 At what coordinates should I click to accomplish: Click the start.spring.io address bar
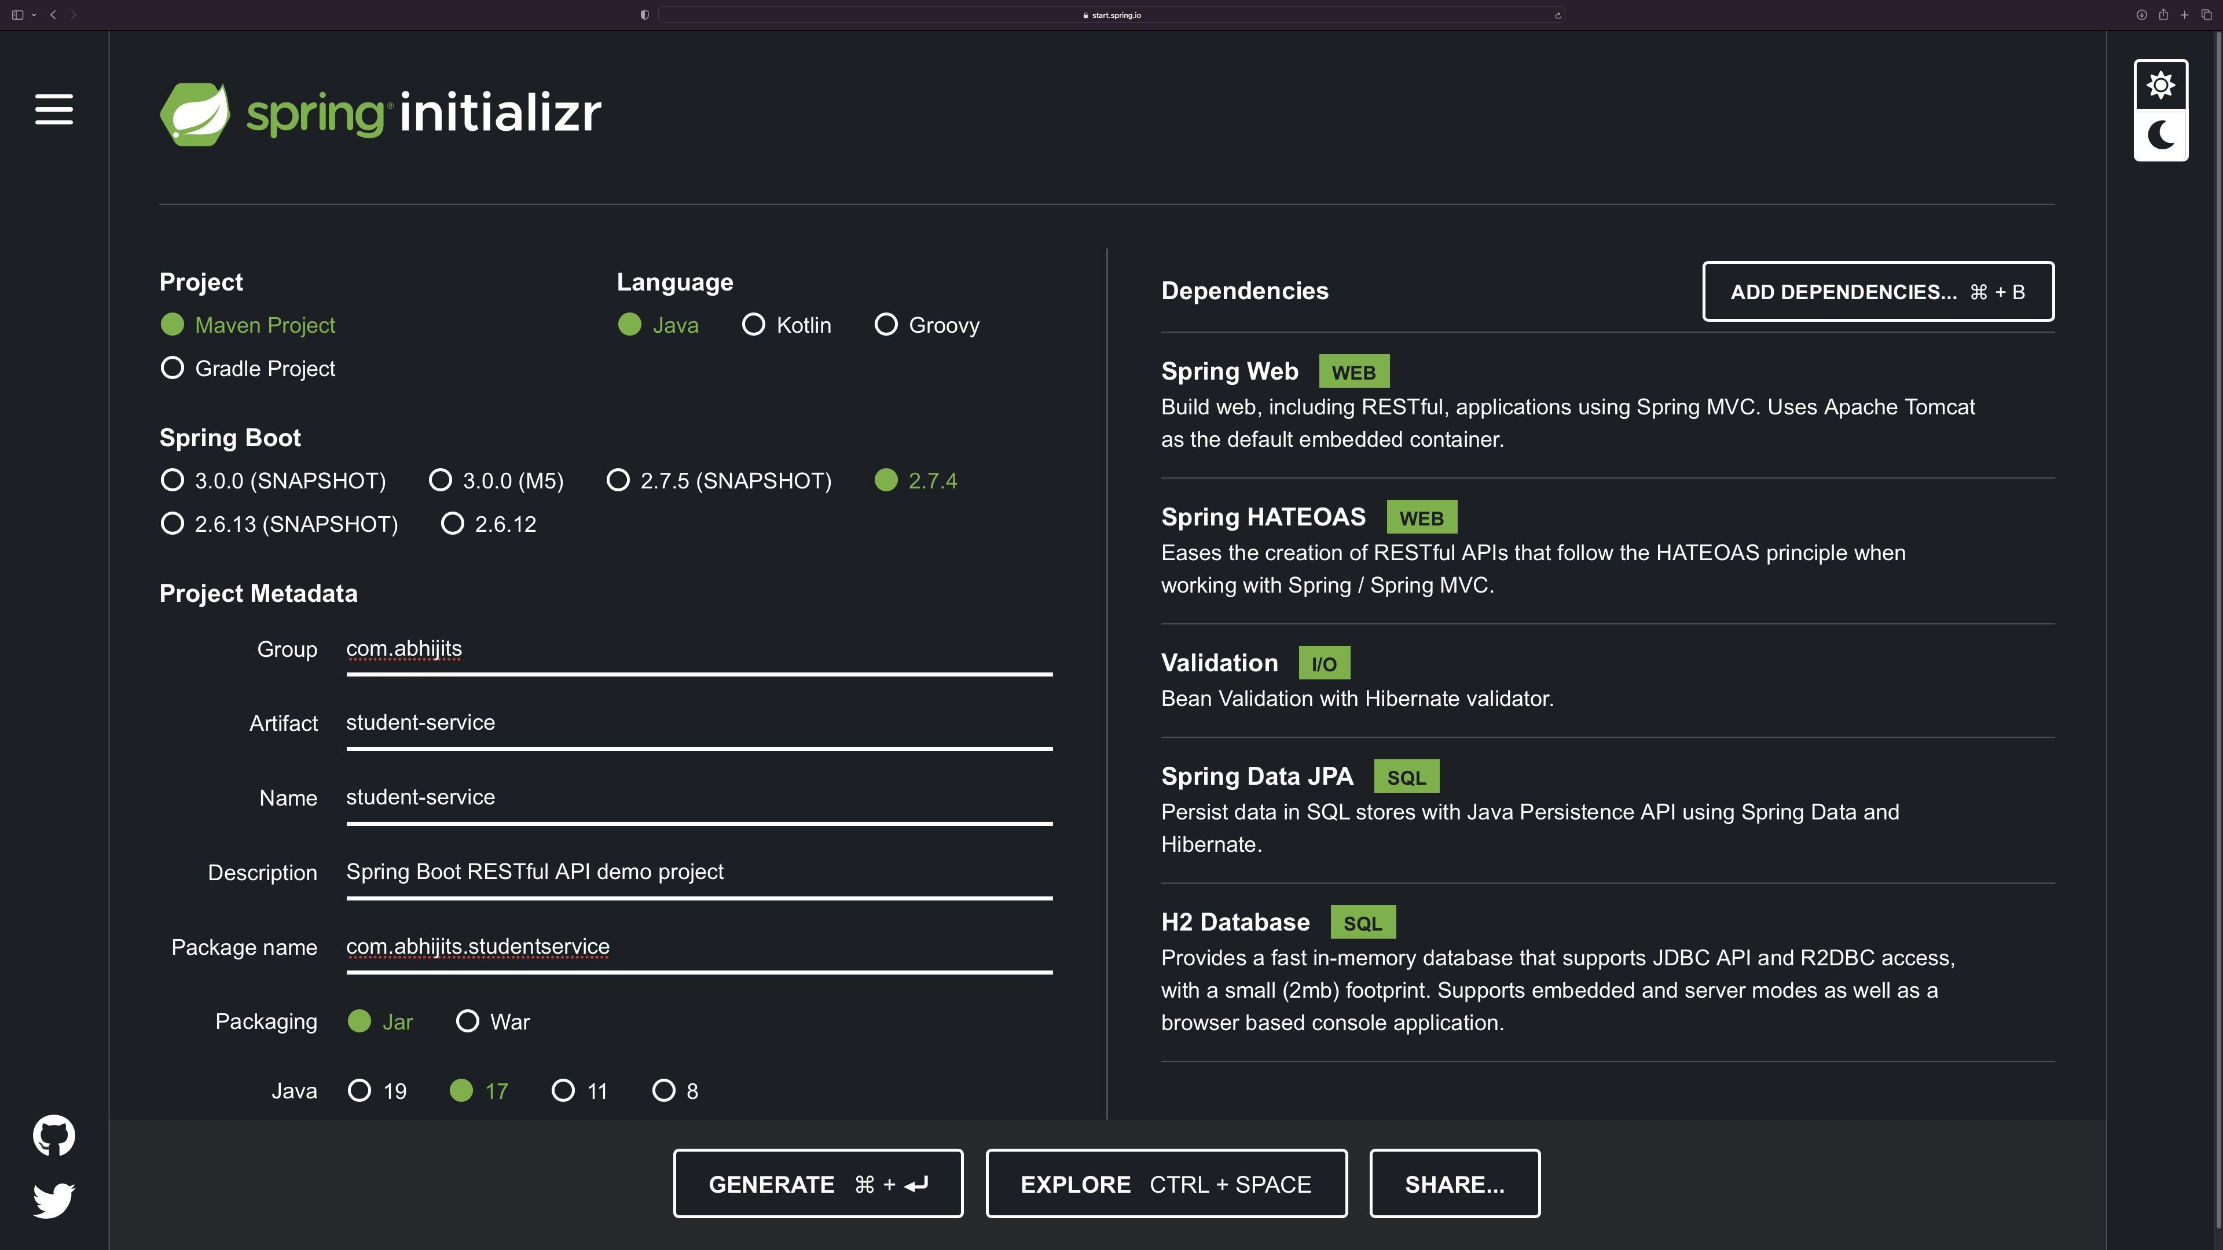point(1111,14)
